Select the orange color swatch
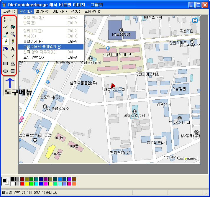 [x=74, y=183]
